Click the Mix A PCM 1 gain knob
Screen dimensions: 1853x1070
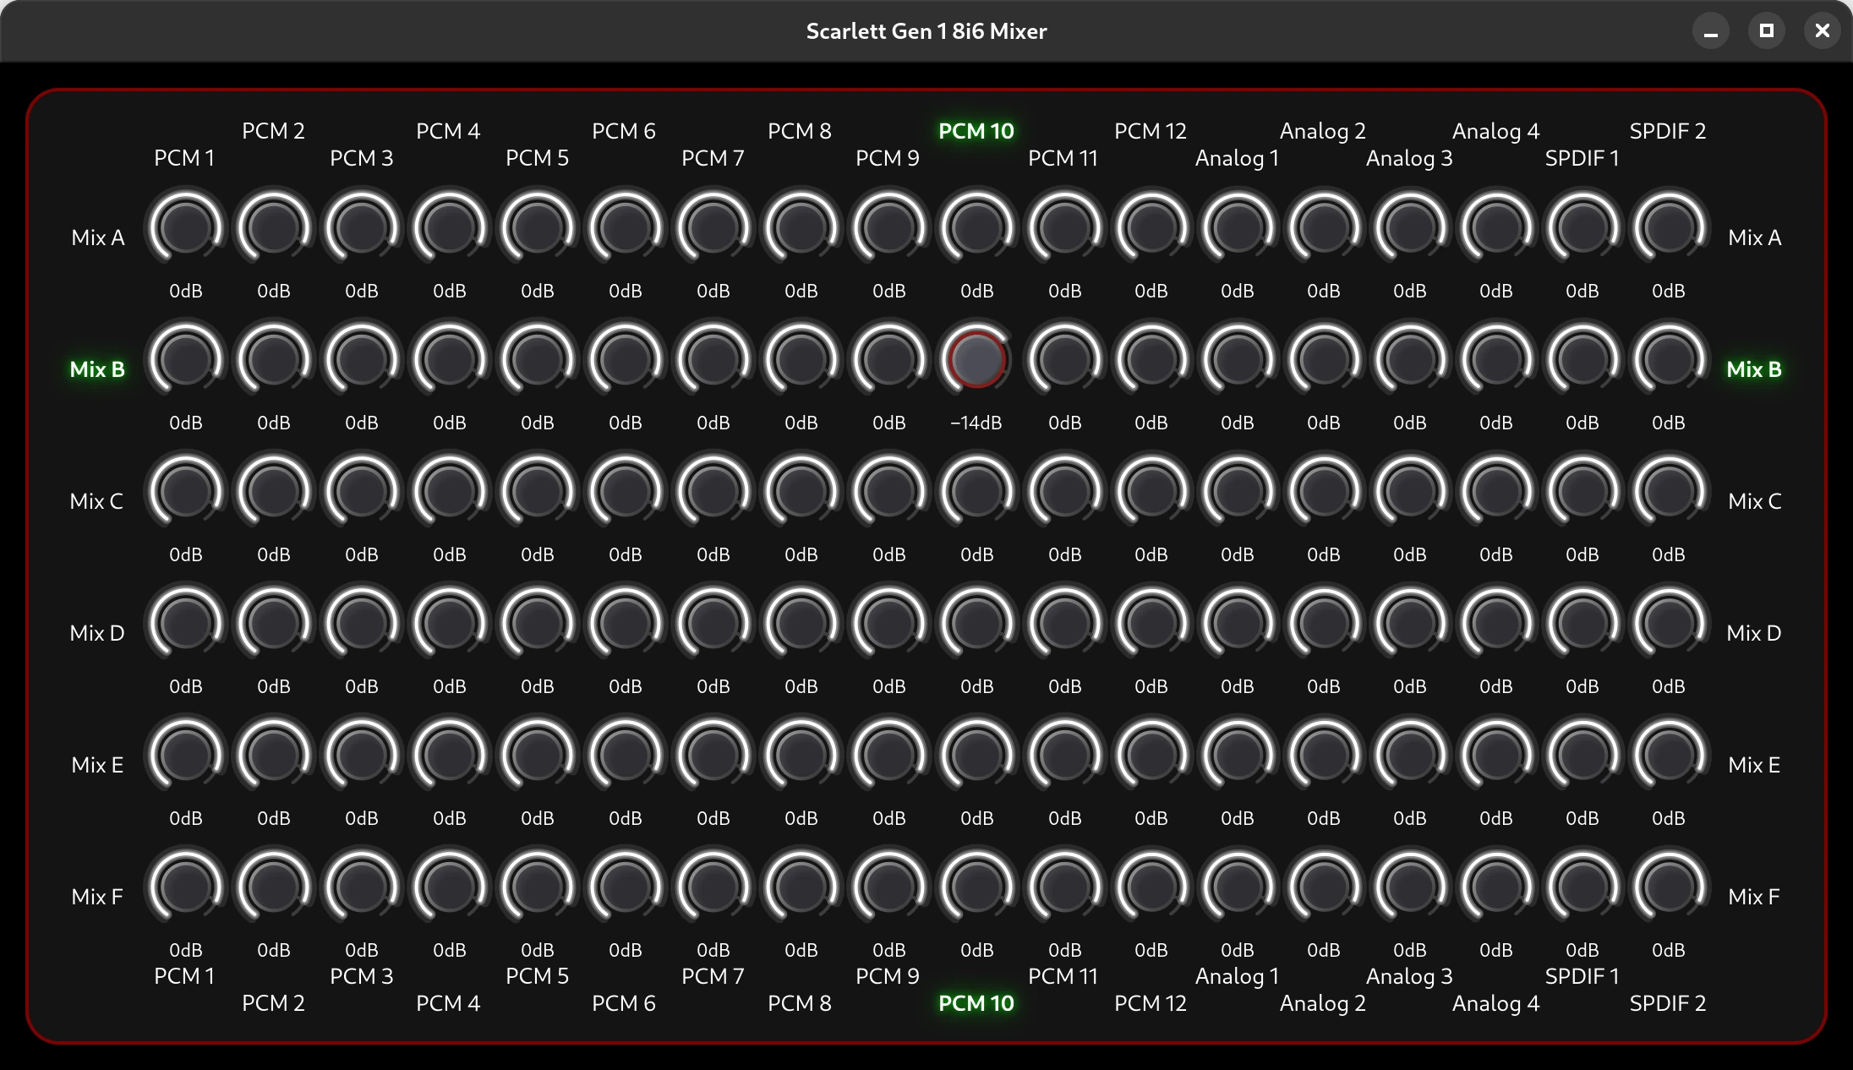click(186, 227)
